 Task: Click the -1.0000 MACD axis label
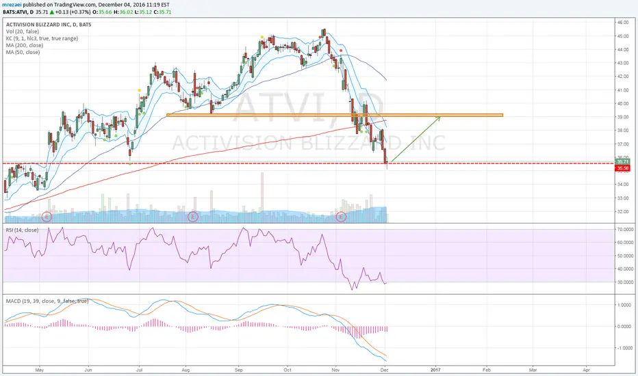[x=624, y=349]
